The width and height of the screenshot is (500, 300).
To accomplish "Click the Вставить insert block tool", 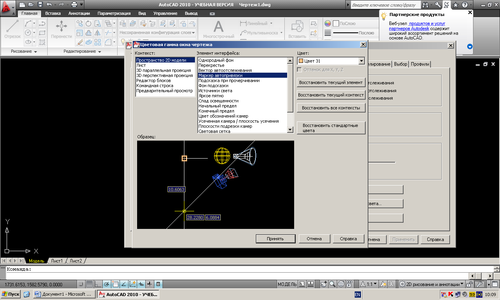I will [297, 29].
